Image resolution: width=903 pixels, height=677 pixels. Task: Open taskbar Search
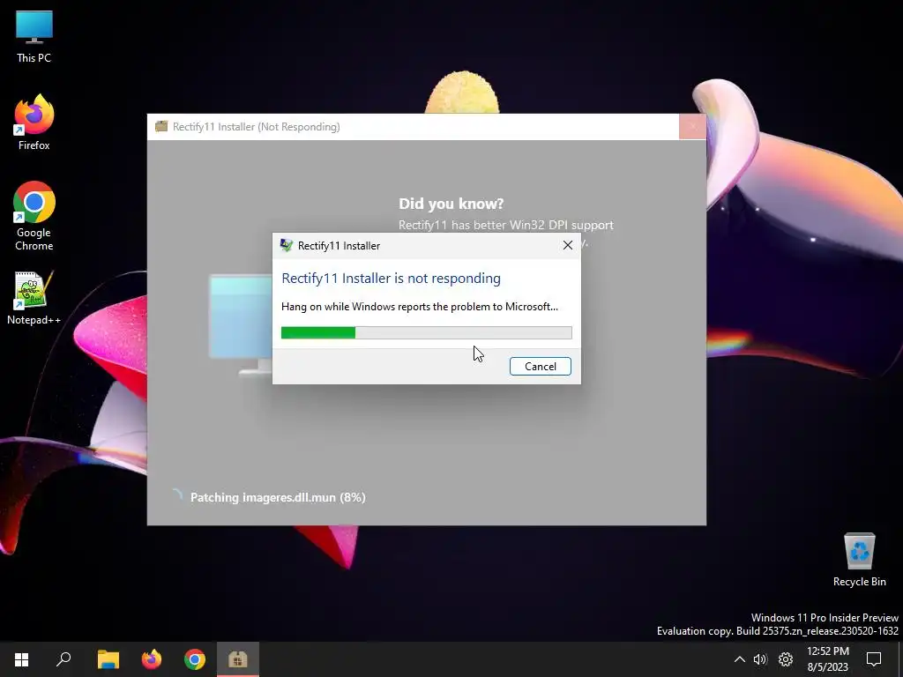pos(63,659)
